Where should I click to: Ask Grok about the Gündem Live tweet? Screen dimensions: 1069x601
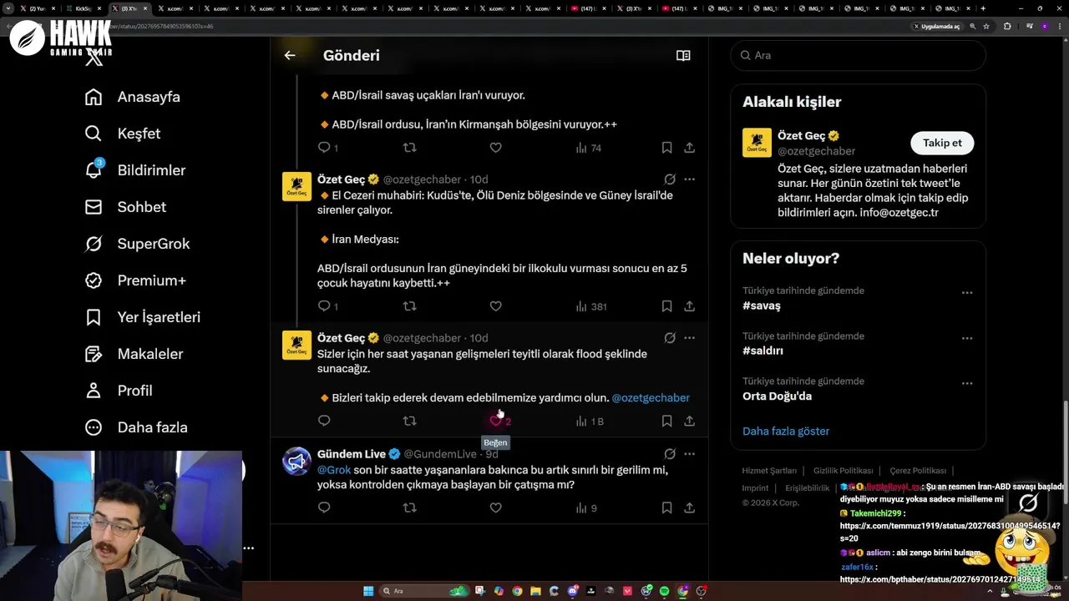(x=670, y=454)
